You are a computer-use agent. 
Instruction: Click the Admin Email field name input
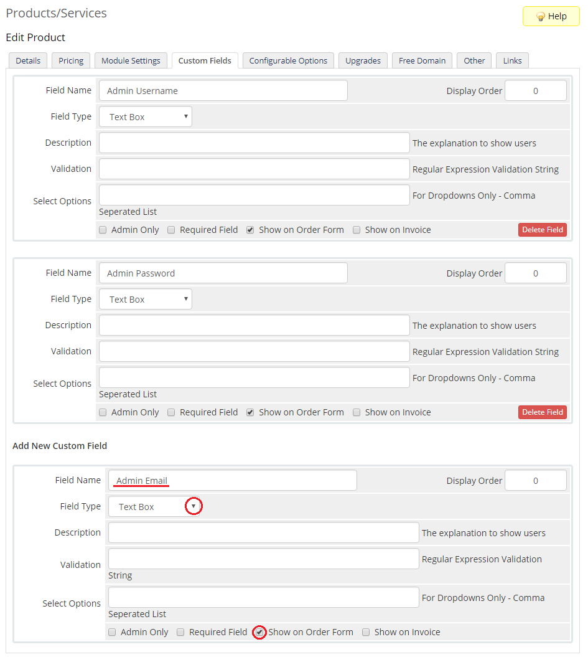tap(232, 480)
